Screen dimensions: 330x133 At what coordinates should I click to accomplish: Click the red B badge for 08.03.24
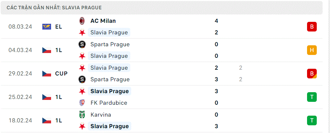pyautogui.click(x=312, y=27)
